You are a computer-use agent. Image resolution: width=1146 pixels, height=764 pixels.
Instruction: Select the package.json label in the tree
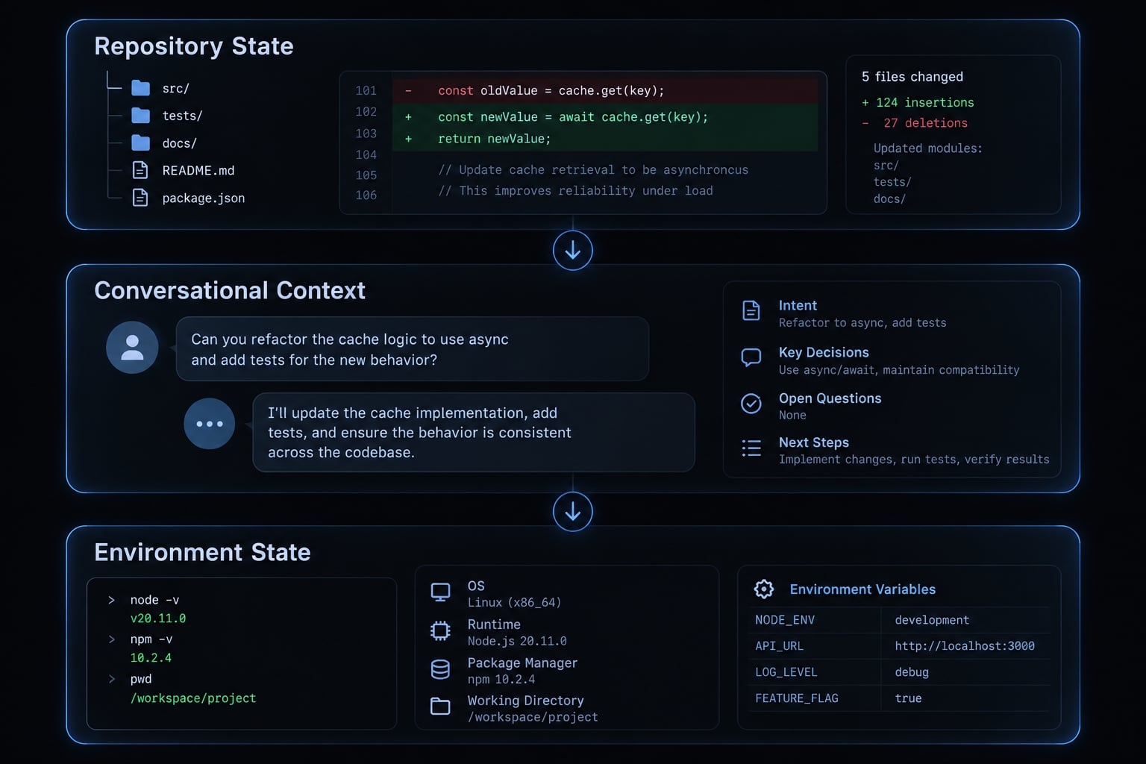pos(204,198)
